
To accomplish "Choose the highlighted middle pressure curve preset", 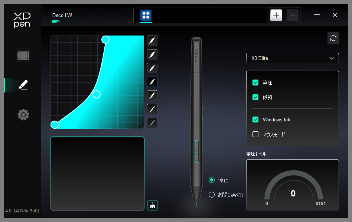I will click(152, 82).
